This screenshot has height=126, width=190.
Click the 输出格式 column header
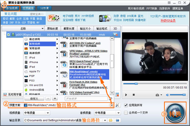[x=102, y=29]
